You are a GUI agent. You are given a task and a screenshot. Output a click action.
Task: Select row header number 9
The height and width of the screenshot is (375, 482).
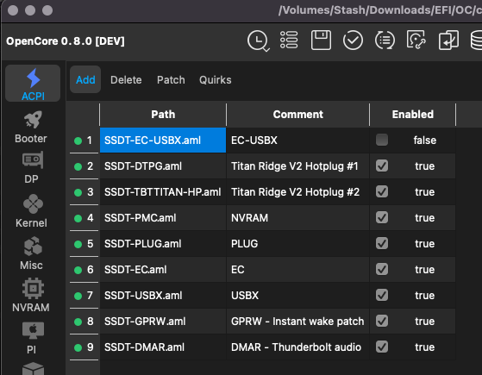tap(84, 347)
